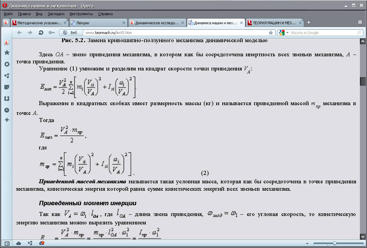
Task: Click the page scrollbar down arrow
Action: 363,237
